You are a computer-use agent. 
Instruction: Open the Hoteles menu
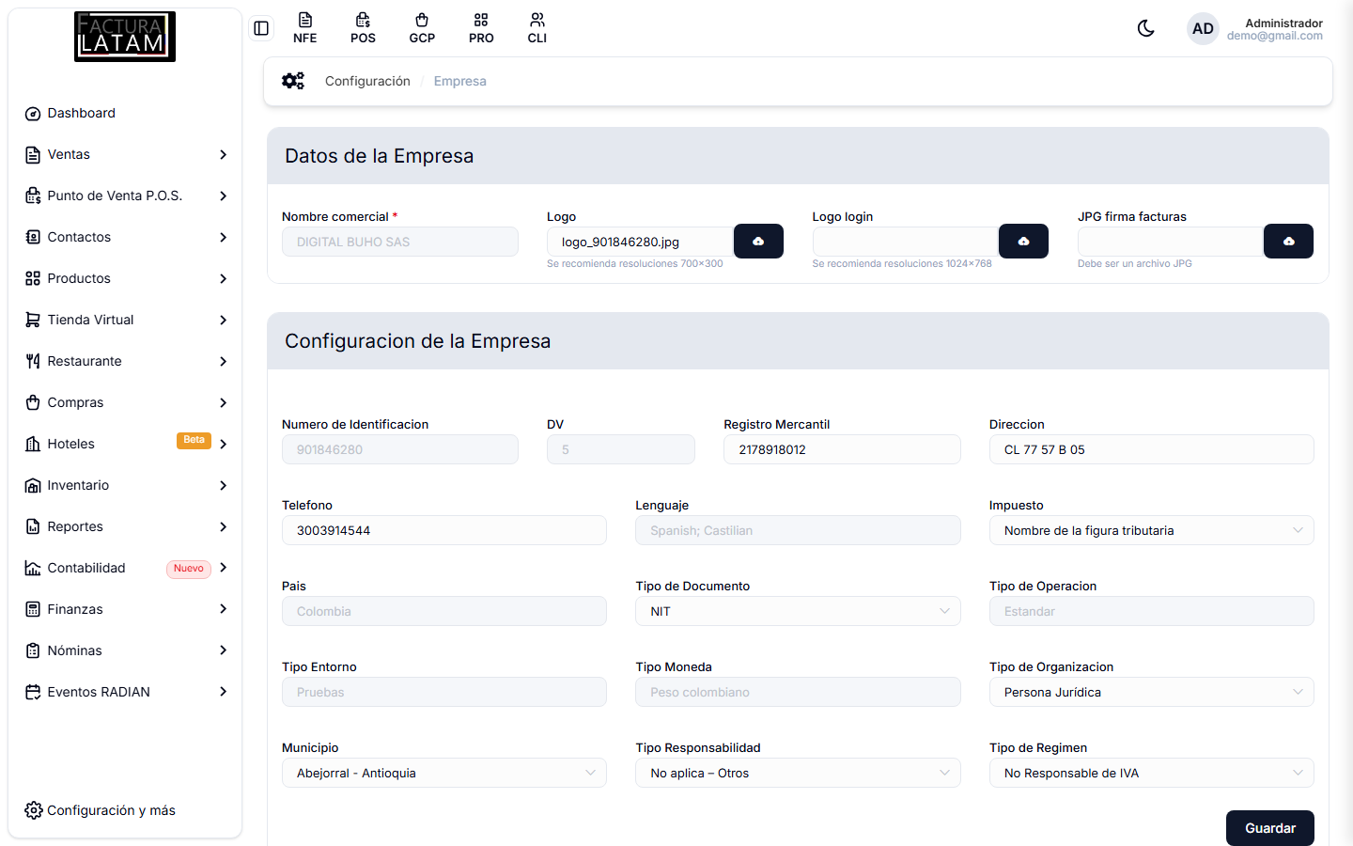(125, 444)
